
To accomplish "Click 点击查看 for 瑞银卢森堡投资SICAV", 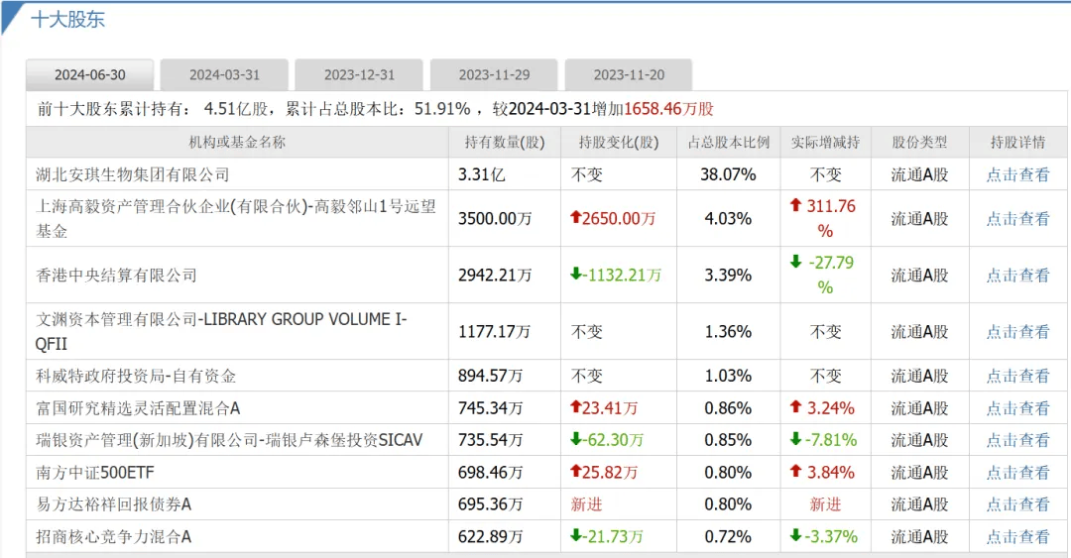I will click(1017, 440).
